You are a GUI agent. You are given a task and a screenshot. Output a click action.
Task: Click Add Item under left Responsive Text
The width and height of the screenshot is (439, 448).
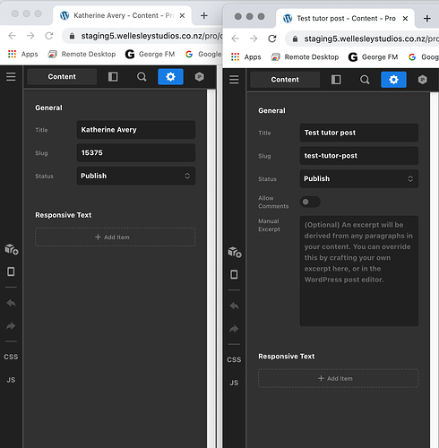[x=116, y=237]
